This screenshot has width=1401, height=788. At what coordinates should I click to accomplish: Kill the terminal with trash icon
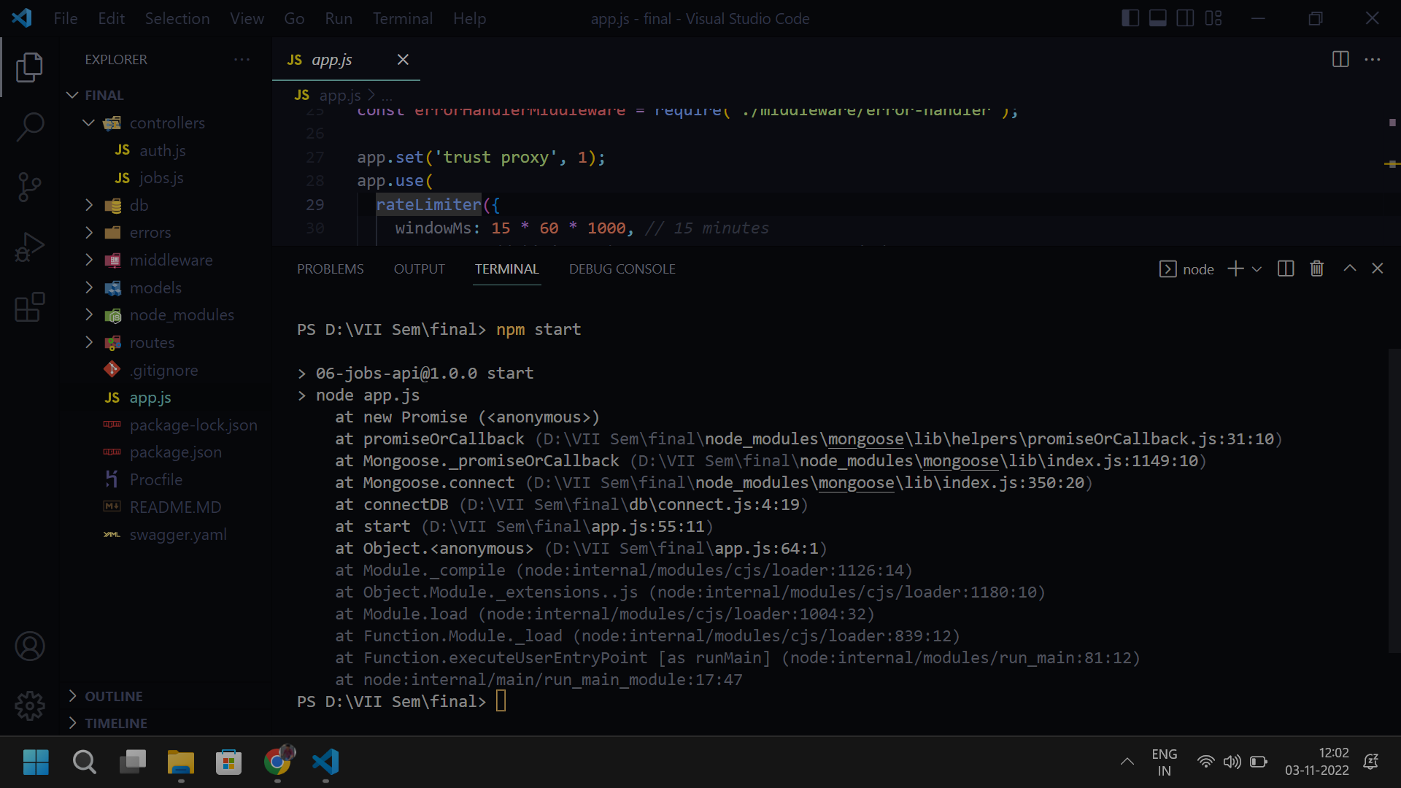pos(1317,269)
